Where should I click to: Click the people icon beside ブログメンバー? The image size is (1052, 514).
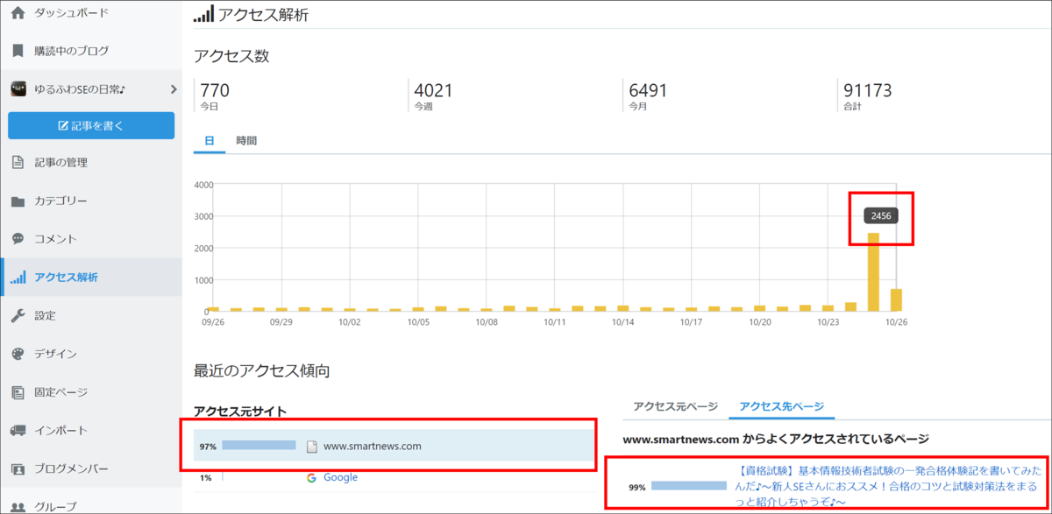coord(18,468)
